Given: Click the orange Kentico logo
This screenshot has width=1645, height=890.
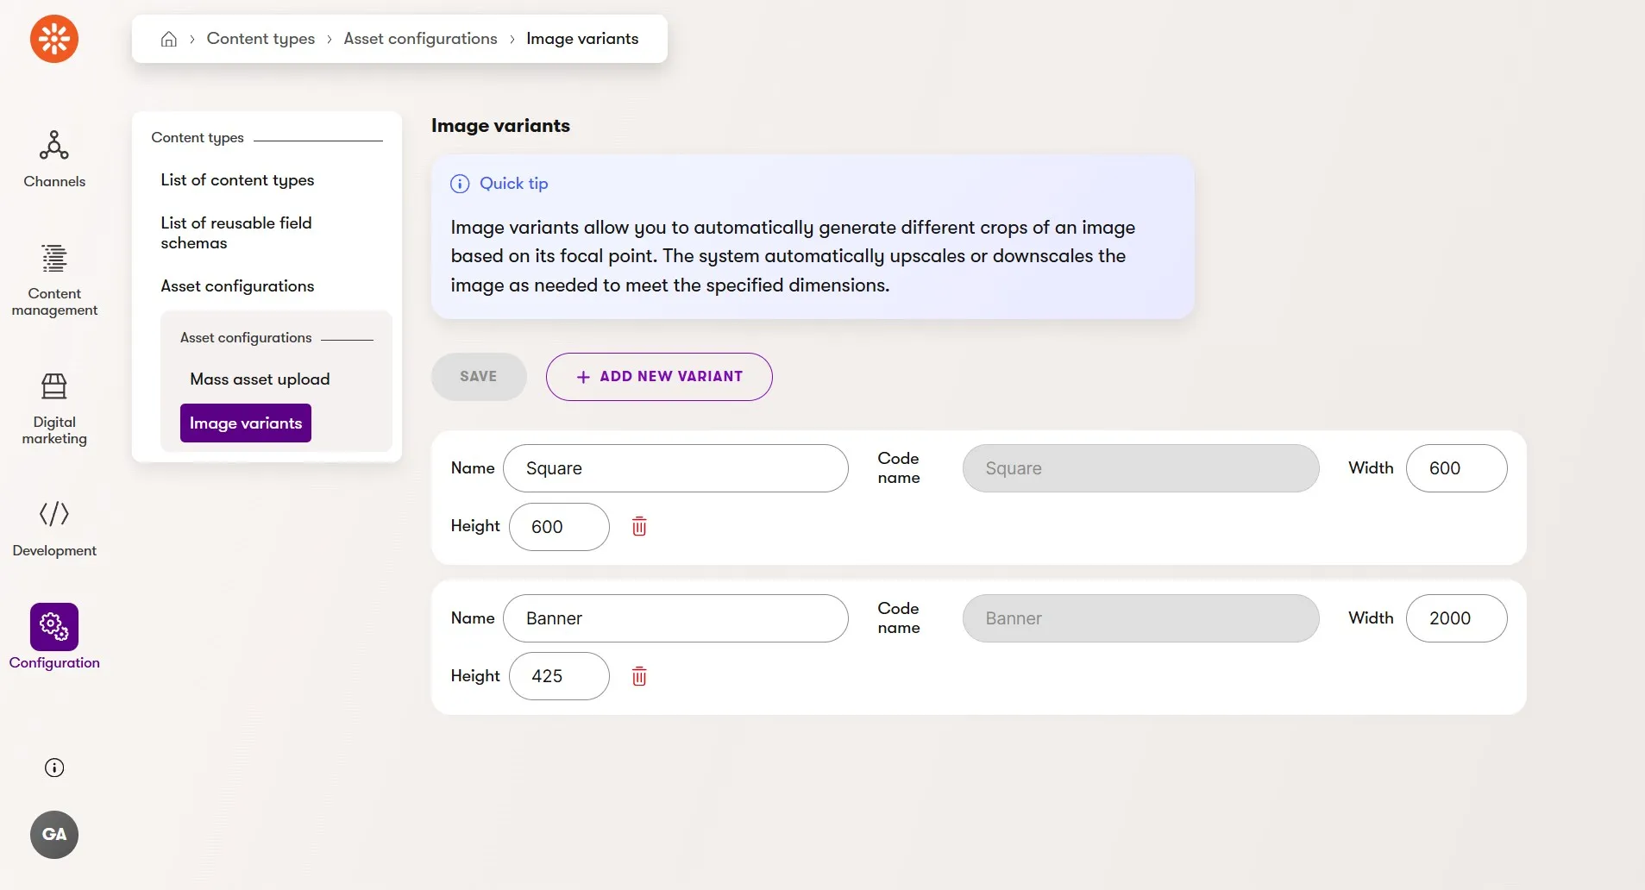Looking at the screenshot, I should click(x=54, y=39).
